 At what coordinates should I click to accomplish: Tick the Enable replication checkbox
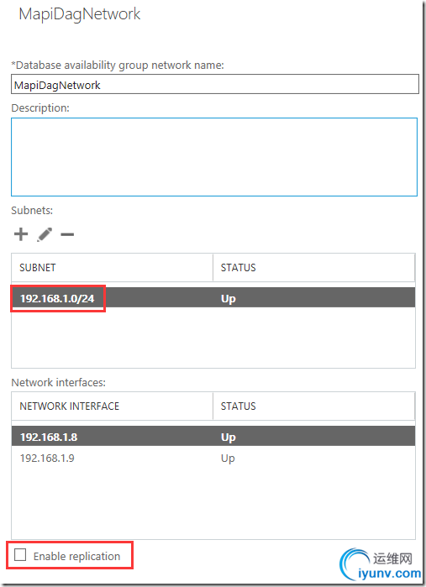tap(20, 555)
